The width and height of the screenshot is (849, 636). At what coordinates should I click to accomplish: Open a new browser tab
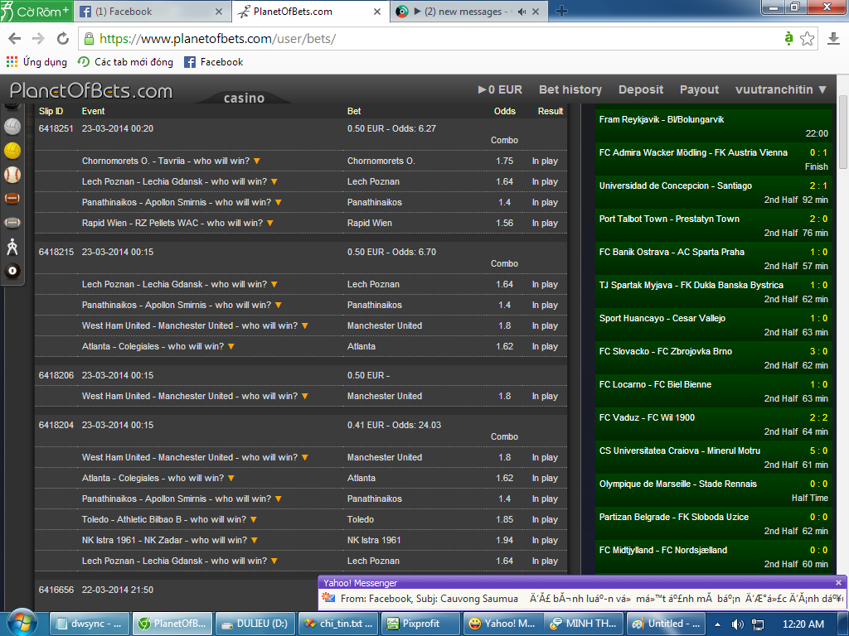point(561,12)
